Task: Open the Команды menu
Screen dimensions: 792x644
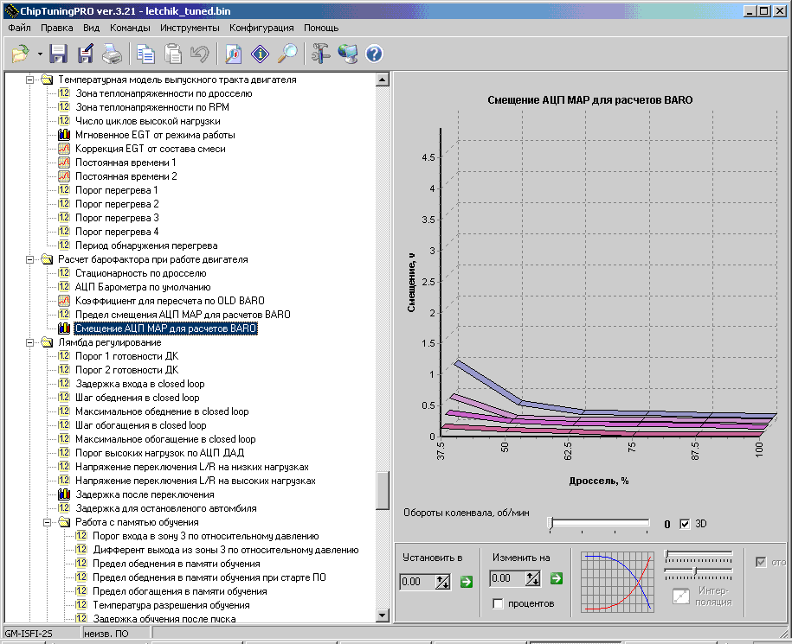Action: 130,28
